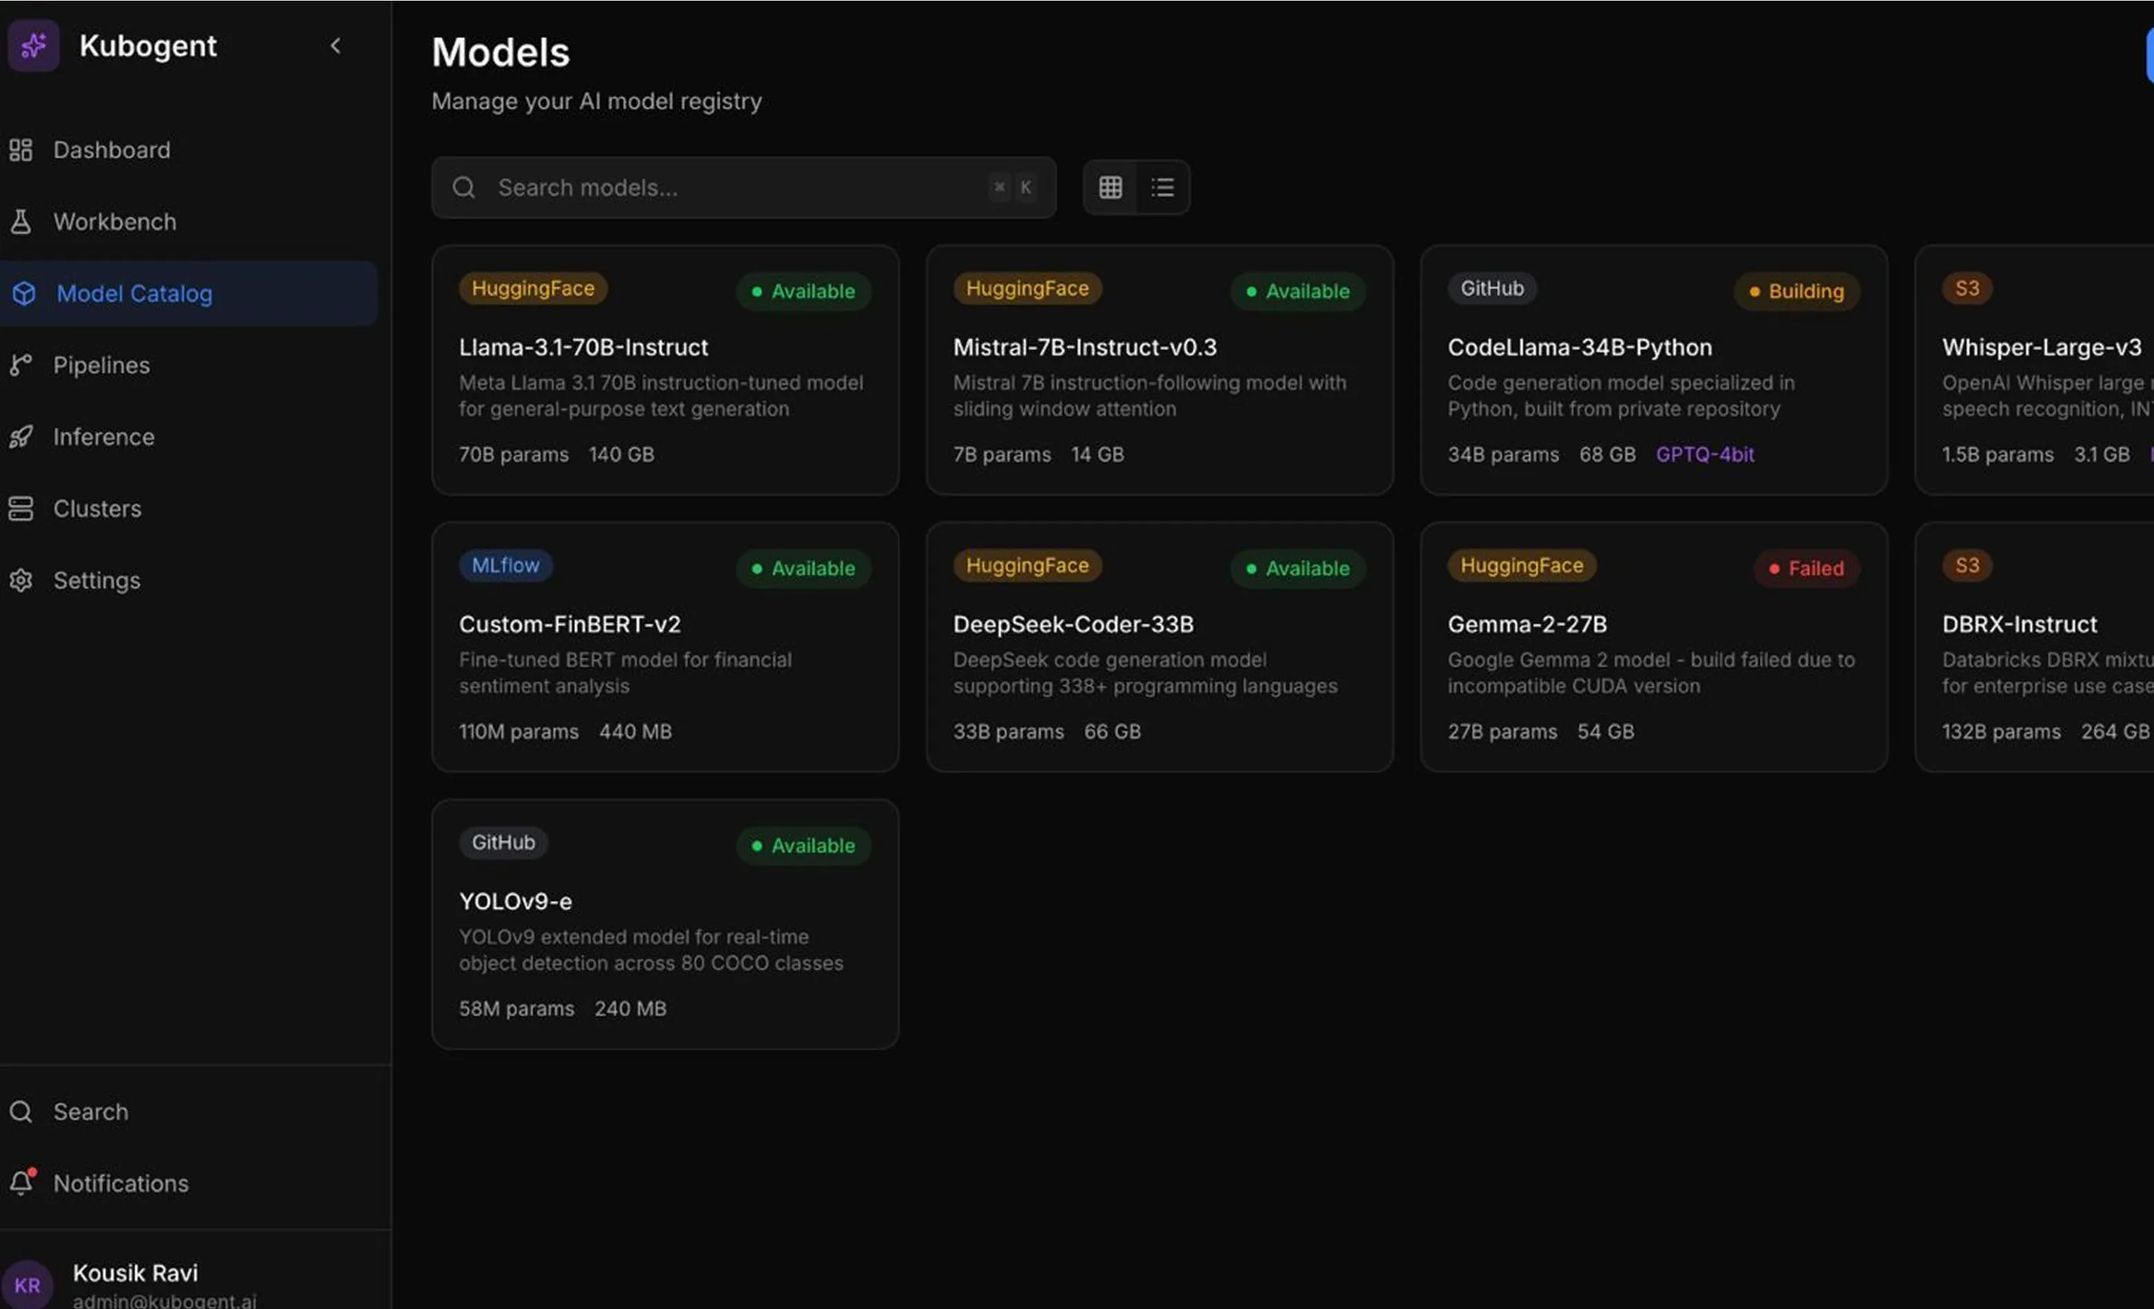Go to Model Catalog
This screenshot has width=2154, height=1309.
point(189,293)
